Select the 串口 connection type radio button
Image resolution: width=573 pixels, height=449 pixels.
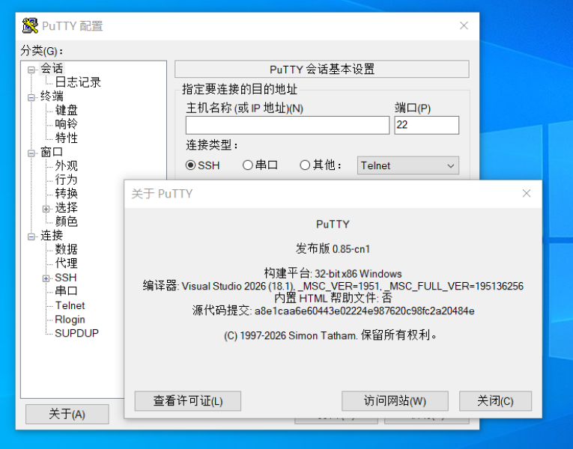tap(248, 165)
